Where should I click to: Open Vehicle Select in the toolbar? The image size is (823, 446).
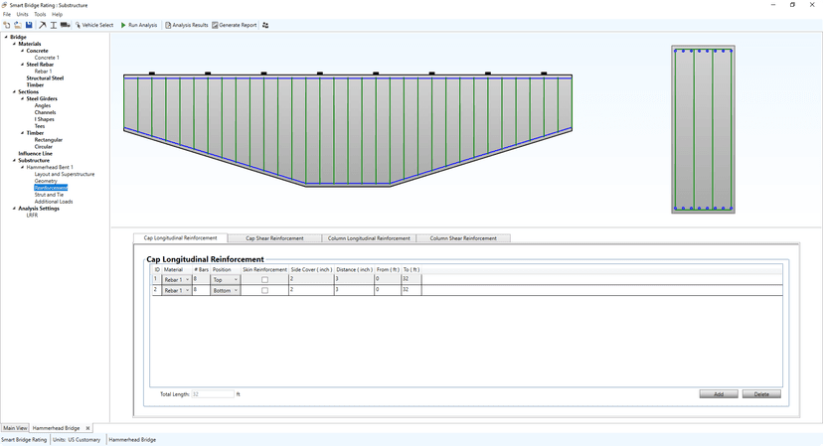pos(94,25)
